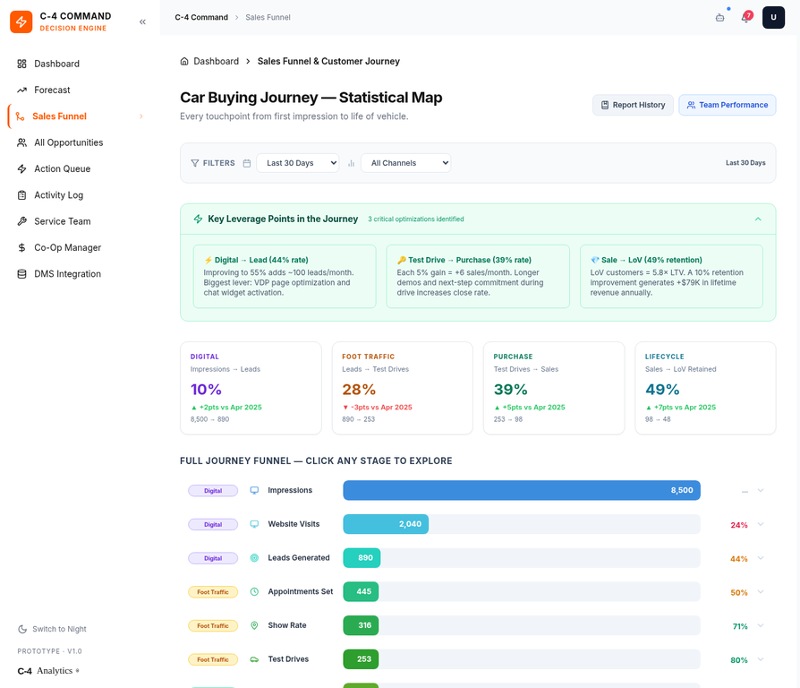Image resolution: width=800 pixels, height=688 pixels.
Task: Open the Purchase 39% stat card
Action: point(554,388)
